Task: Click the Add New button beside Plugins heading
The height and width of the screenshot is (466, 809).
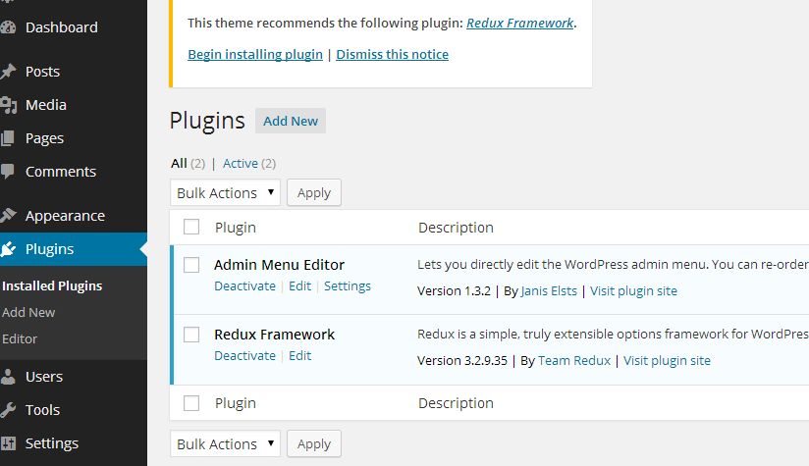Action: 291,121
